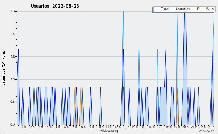
Task: Click the '14 h' x-axis label
Action: click(x=134, y=127)
